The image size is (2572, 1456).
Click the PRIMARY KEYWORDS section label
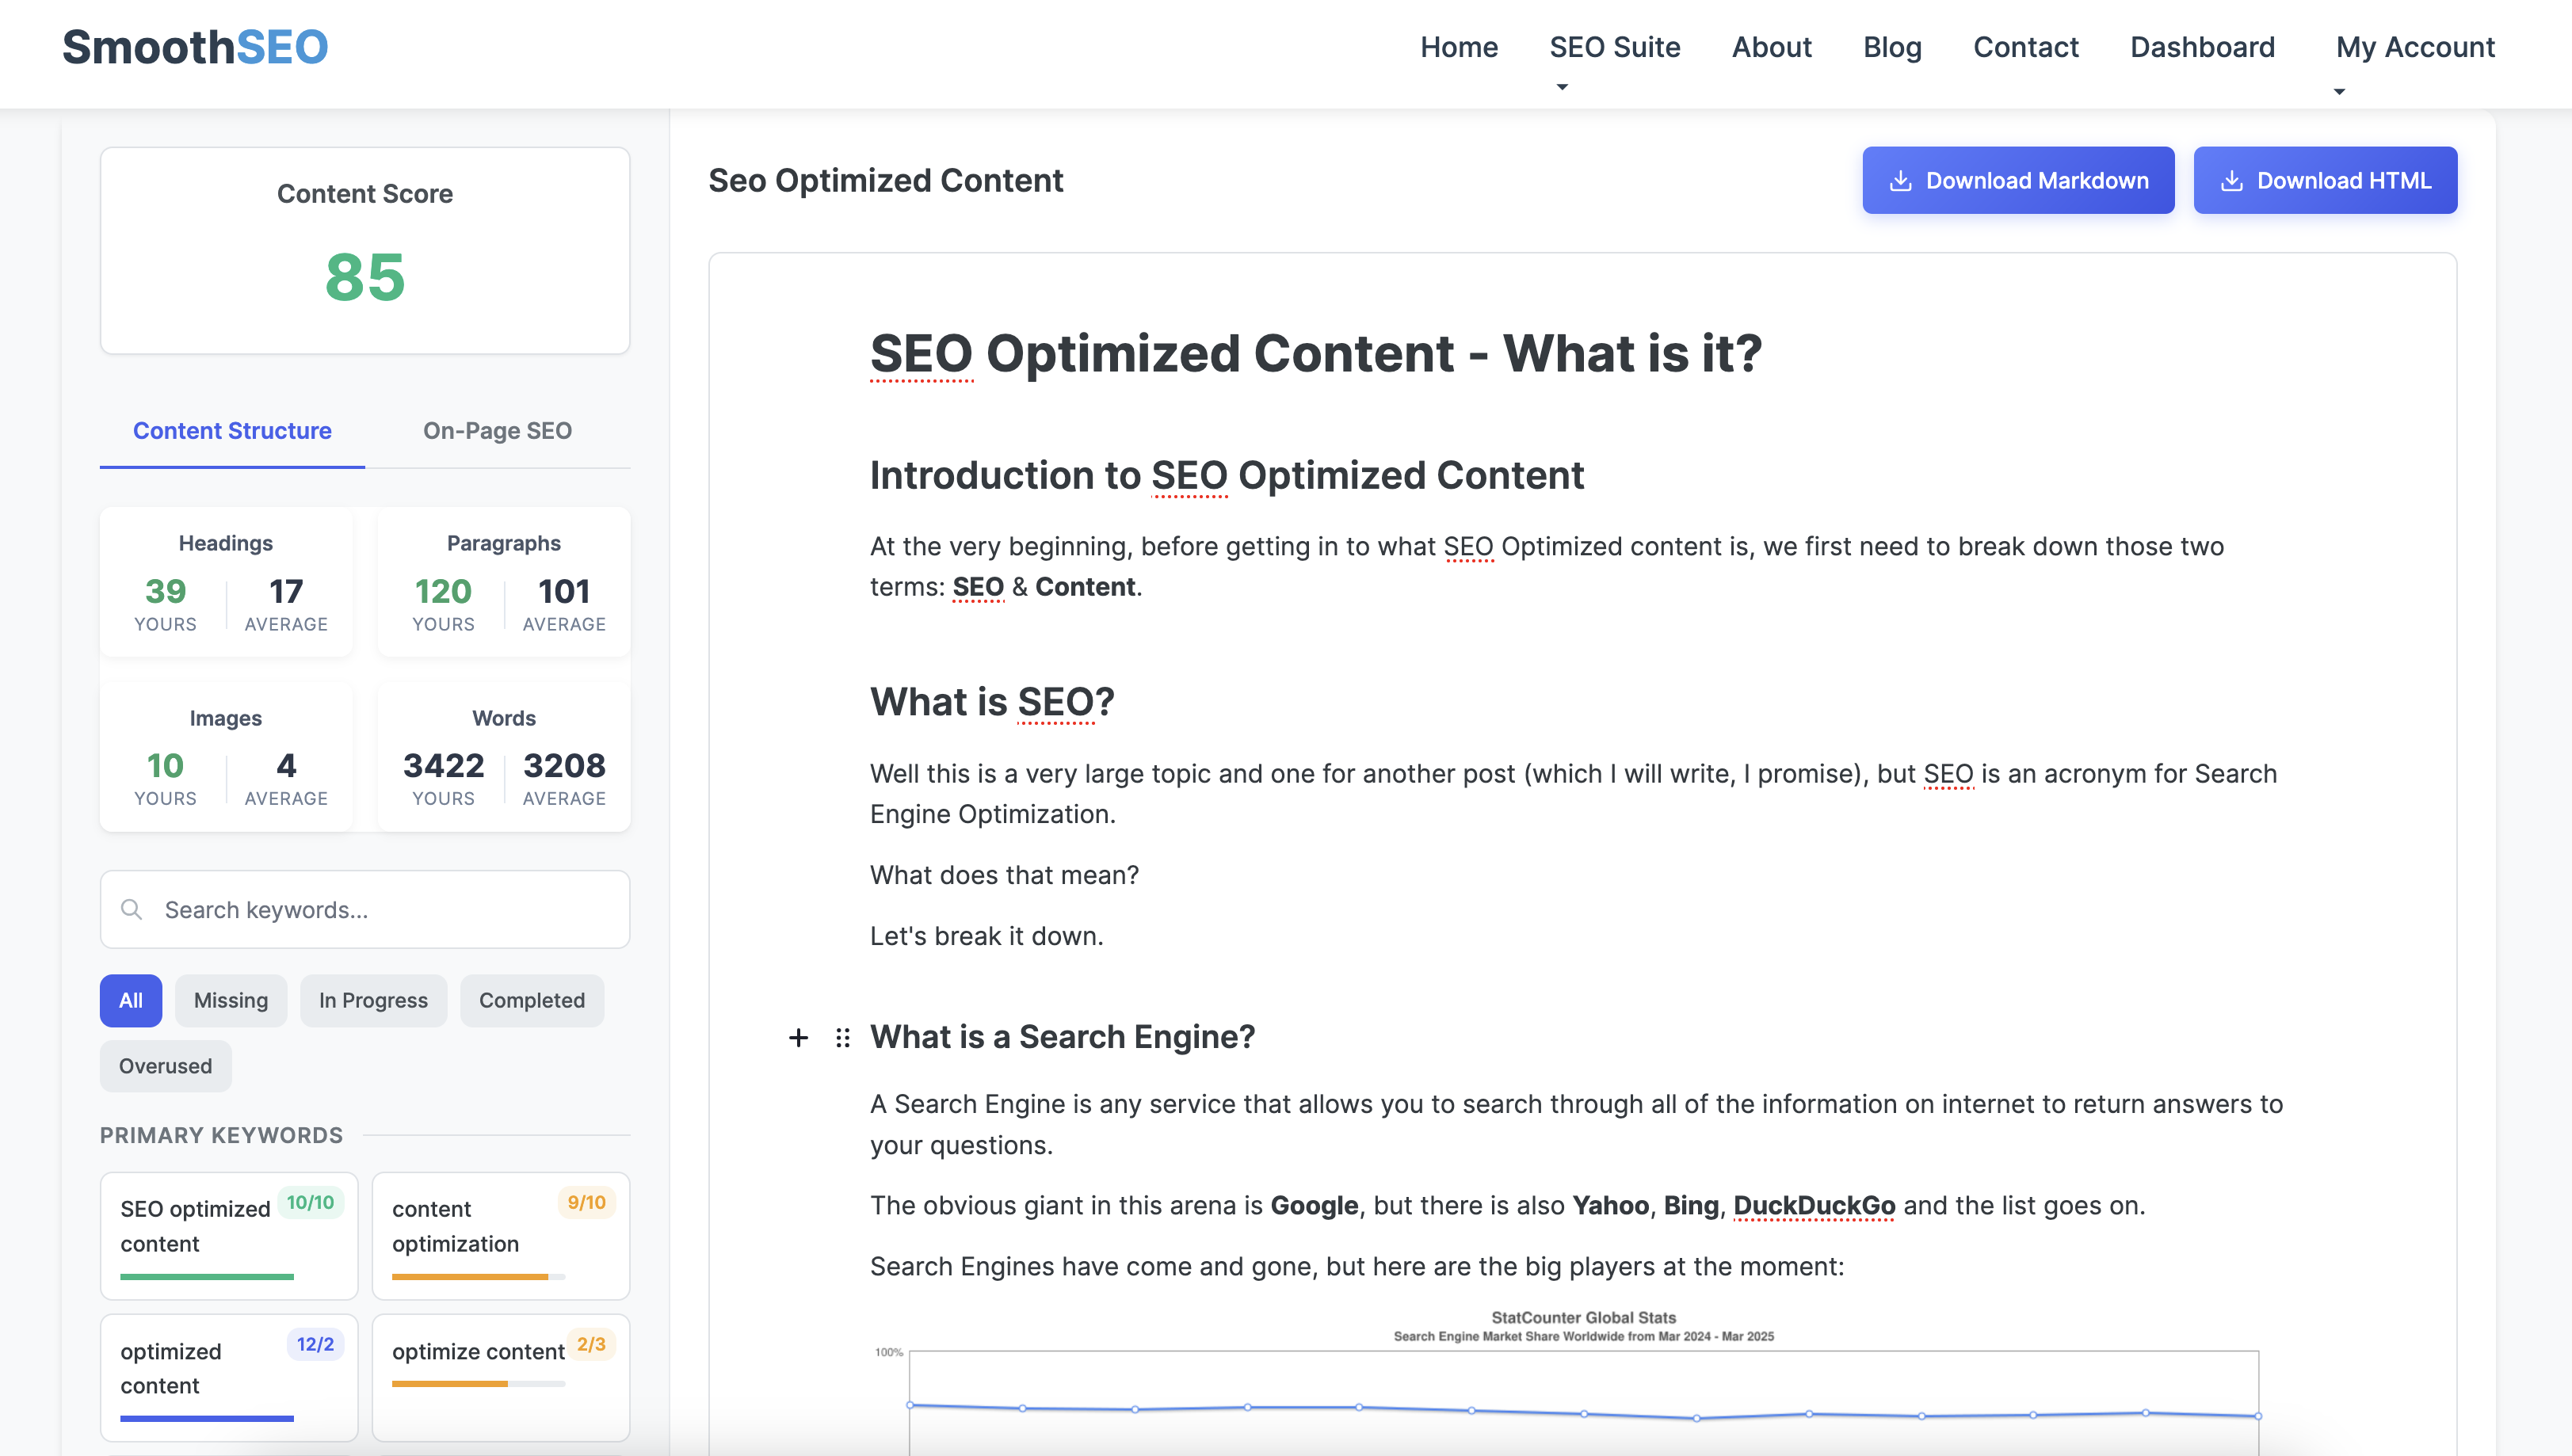221,1135
